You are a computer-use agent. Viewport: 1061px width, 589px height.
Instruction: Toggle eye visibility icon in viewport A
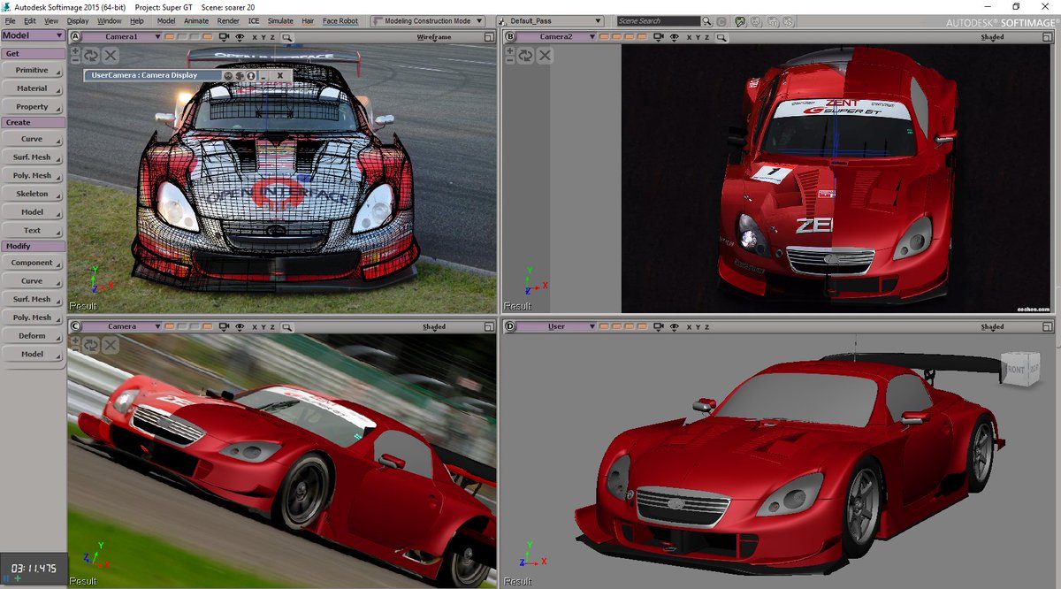click(240, 37)
